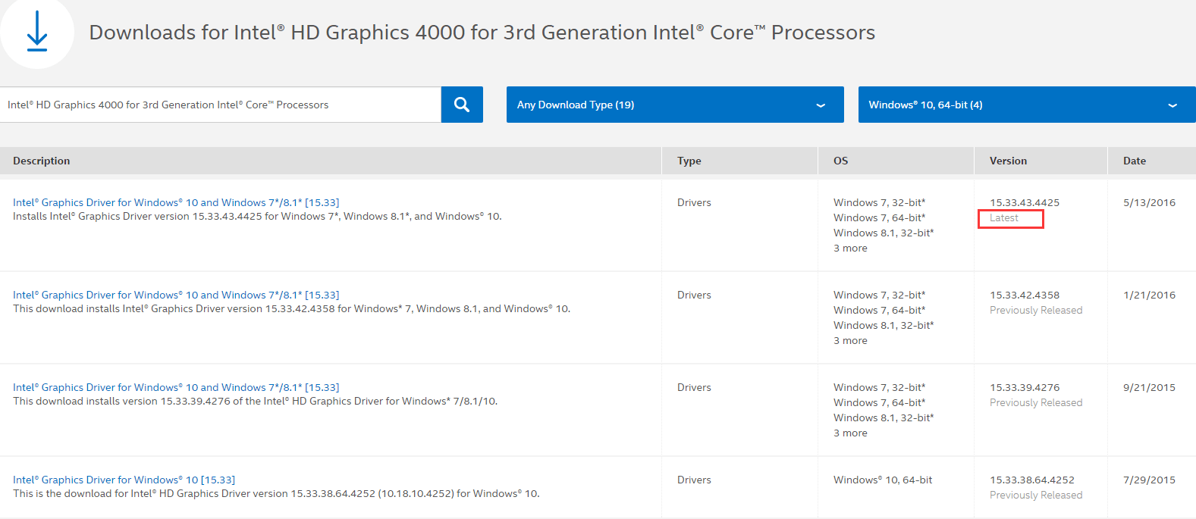This screenshot has height=519, width=1196.
Task: Click the Type column header
Action: [689, 161]
